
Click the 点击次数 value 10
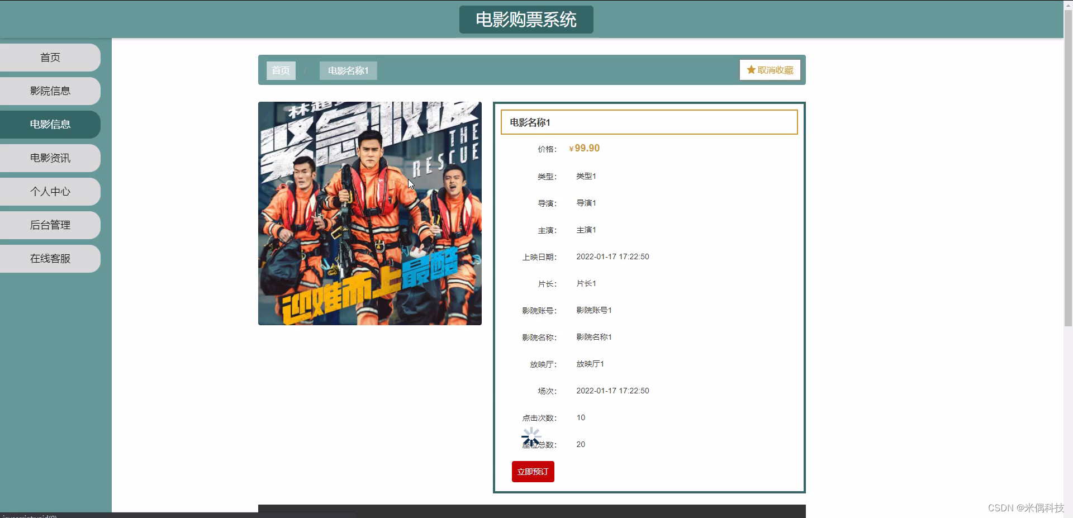581,417
